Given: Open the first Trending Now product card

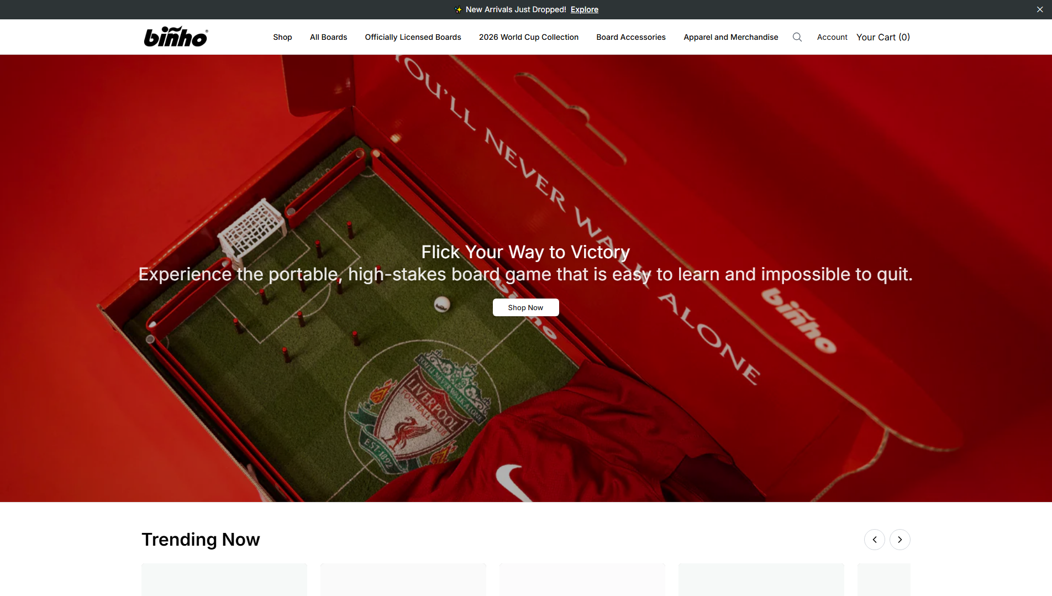Looking at the screenshot, I should [x=224, y=579].
